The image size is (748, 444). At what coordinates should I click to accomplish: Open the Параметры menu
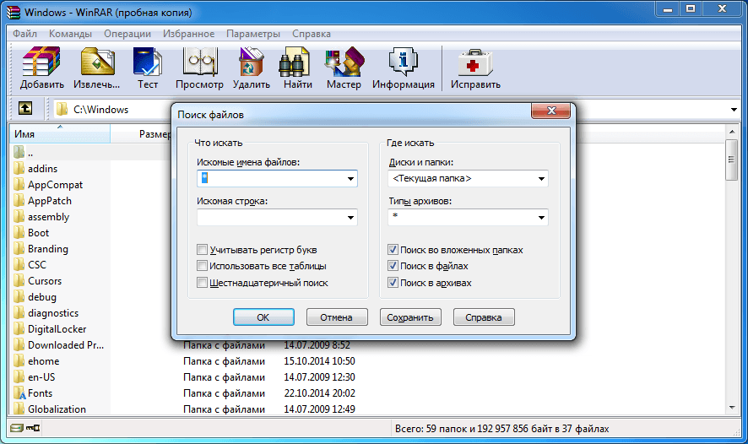click(252, 34)
